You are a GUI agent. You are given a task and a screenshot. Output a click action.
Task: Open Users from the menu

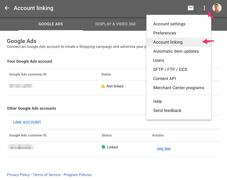pos(179,60)
